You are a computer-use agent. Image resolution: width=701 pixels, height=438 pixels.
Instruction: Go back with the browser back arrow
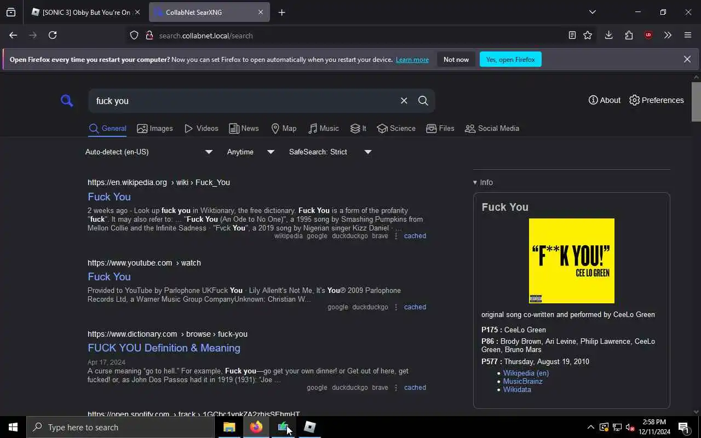tap(13, 35)
